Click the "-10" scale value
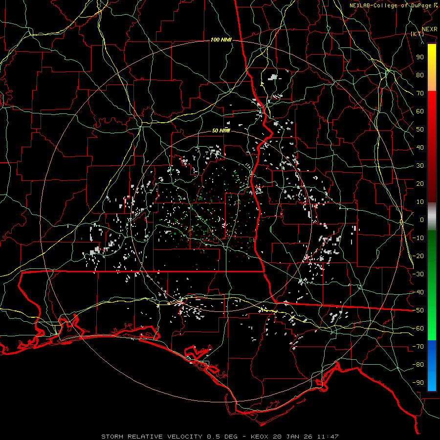The image size is (440, 440). pos(418,238)
